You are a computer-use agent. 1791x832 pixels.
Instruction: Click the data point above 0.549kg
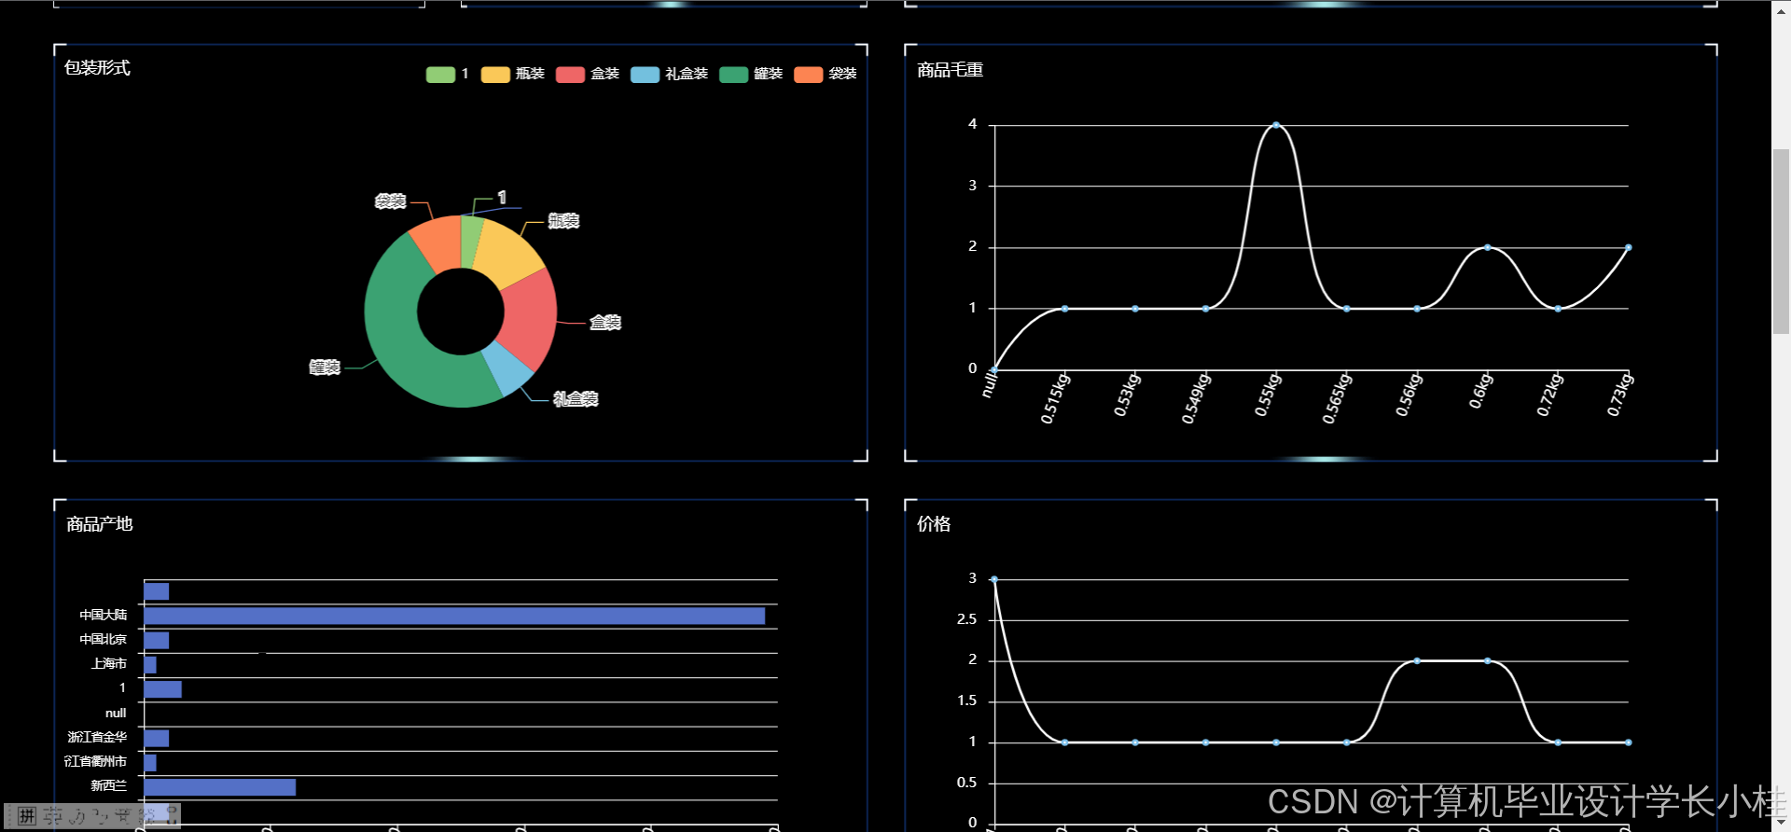pyautogui.click(x=1205, y=309)
